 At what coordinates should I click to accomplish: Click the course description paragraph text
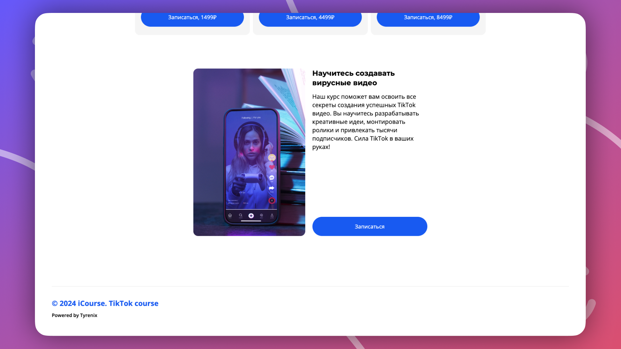coord(365,122)
